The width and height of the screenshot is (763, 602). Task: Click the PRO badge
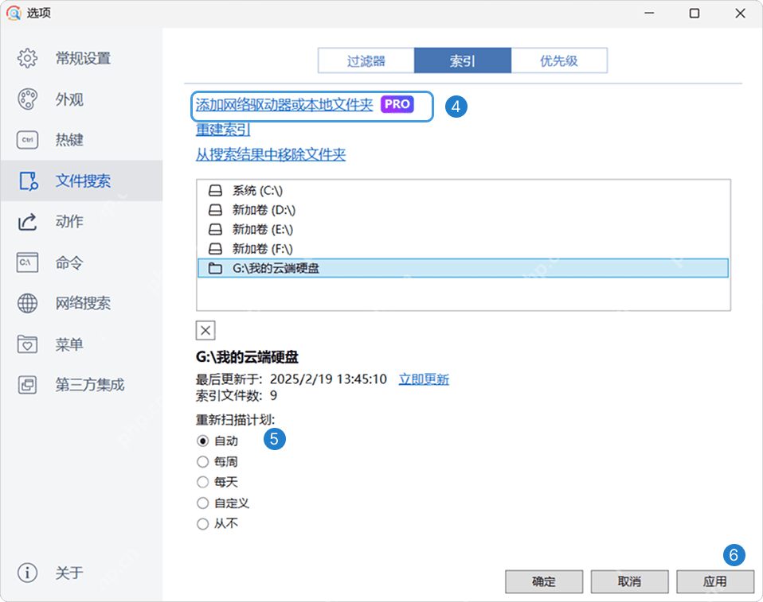point(397,104)
